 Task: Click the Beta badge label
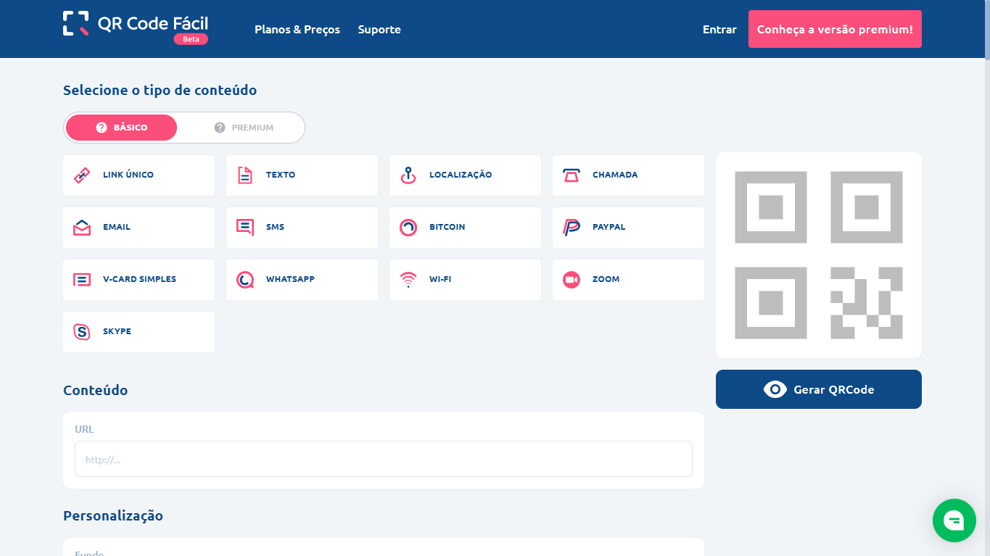coord(191,39)
